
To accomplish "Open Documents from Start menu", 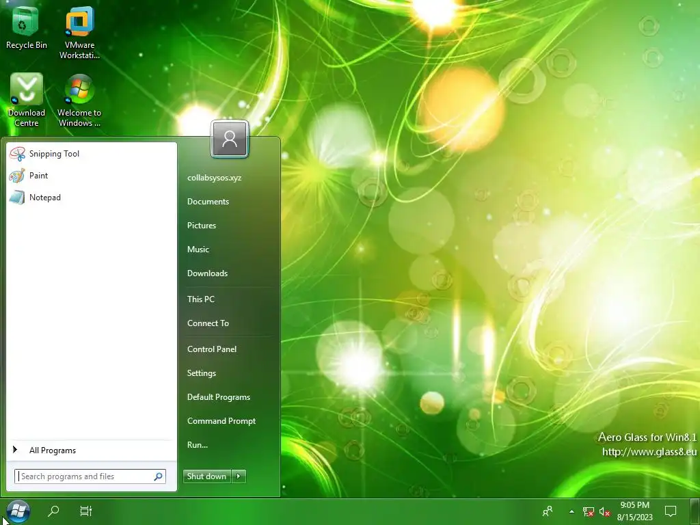I will pos(208,202).
